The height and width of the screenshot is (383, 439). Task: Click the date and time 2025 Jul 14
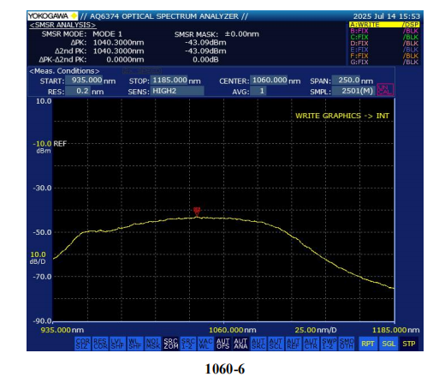pos(387,16)
